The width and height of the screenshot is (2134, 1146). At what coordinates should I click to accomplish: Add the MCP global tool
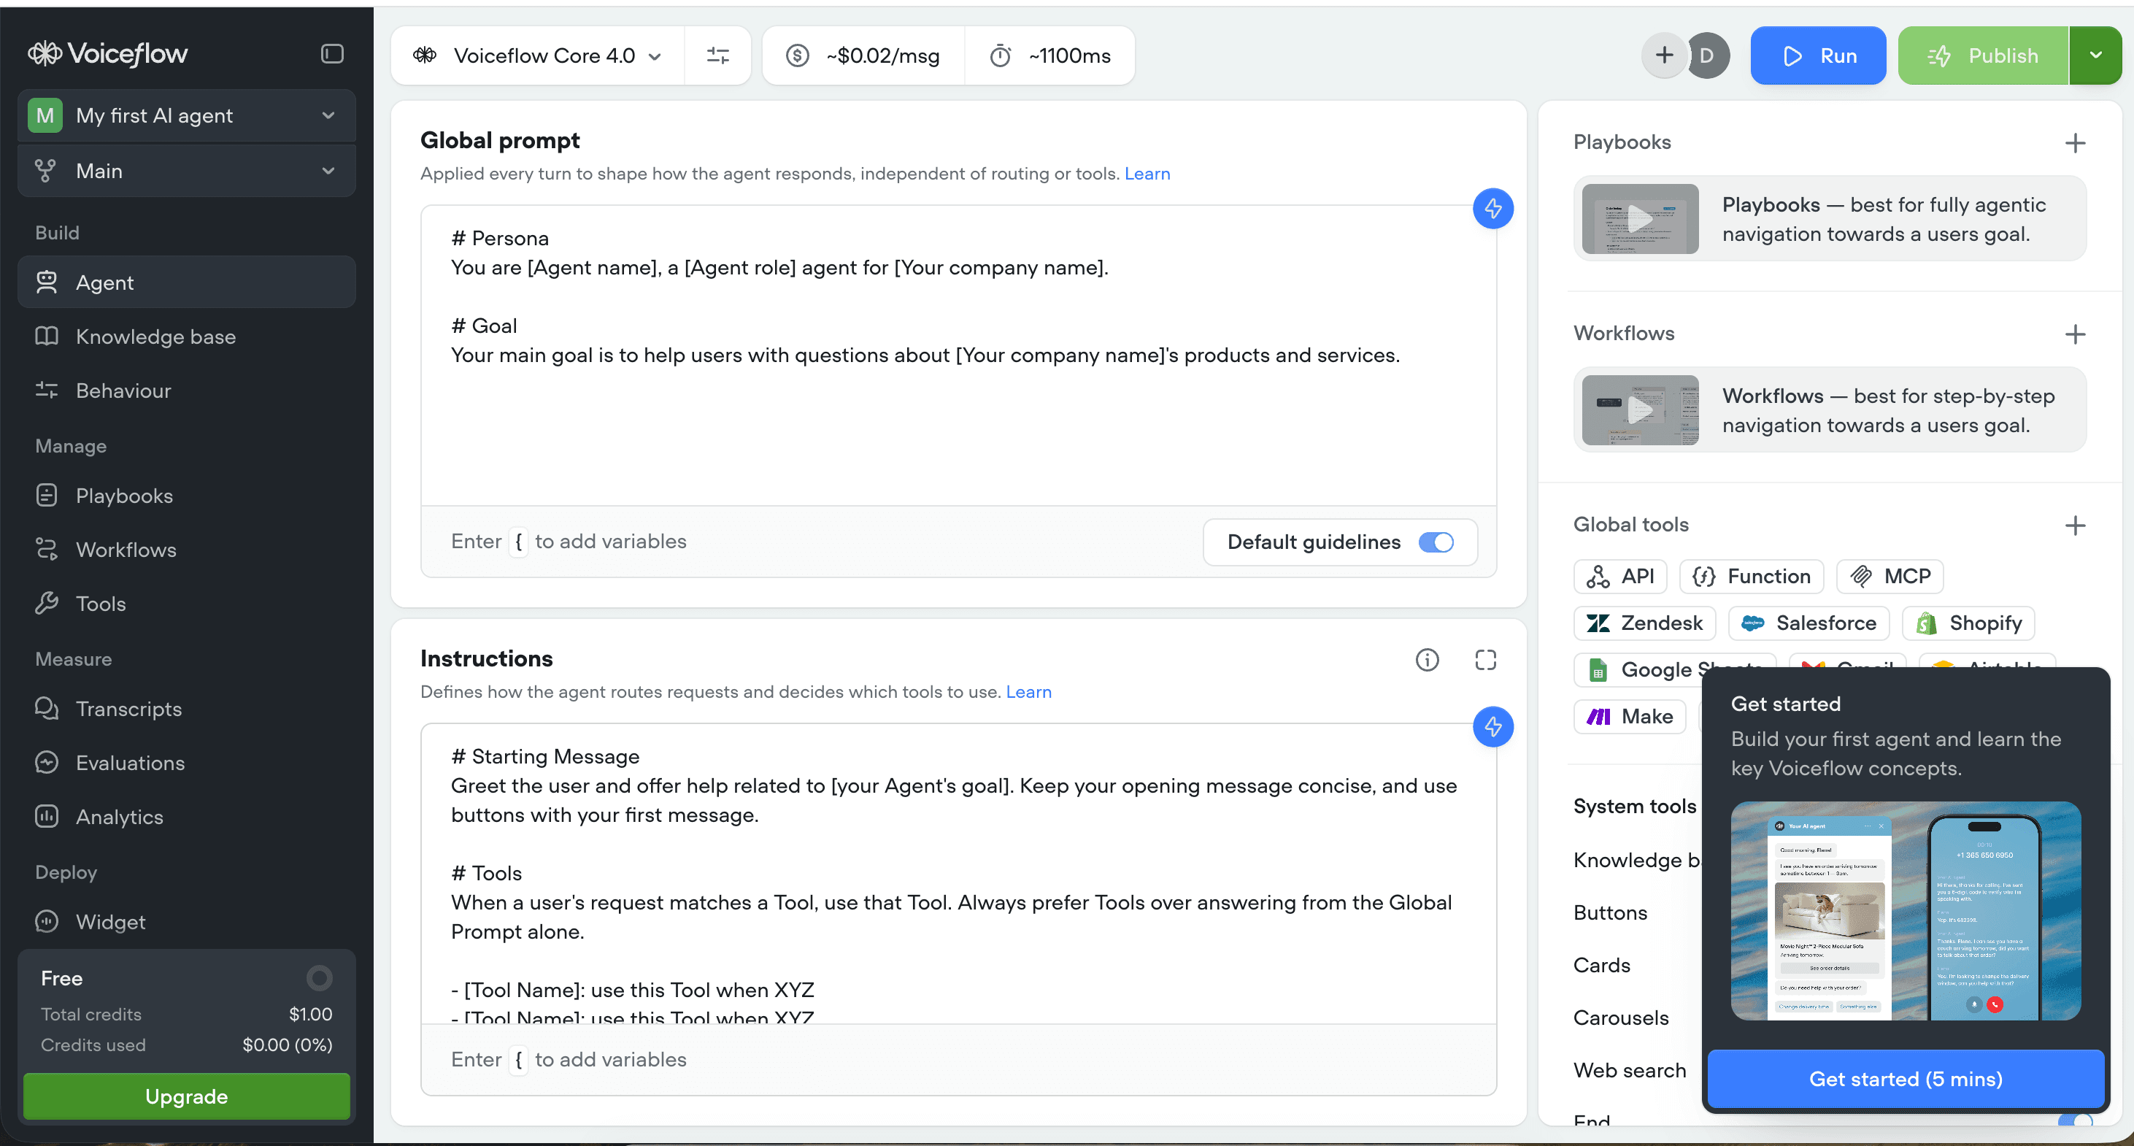pyautogui.click(x=1890, y=576)
